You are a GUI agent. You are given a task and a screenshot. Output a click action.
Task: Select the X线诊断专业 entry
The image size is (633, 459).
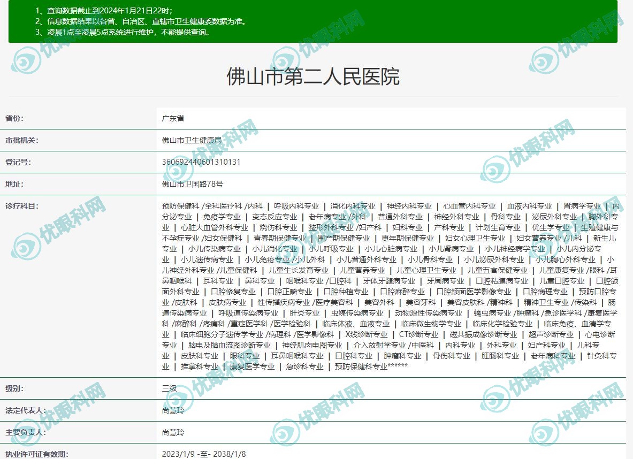tap(366, 334)
